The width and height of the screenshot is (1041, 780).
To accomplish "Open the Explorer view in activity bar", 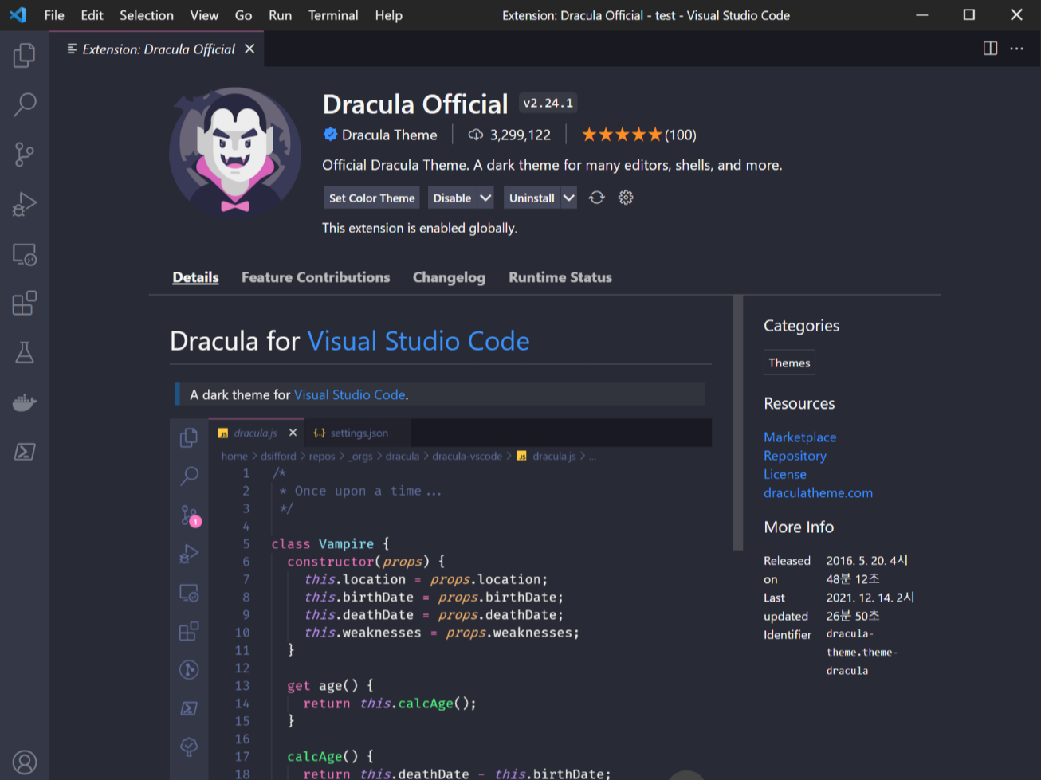I will click(x=25, y=55).
